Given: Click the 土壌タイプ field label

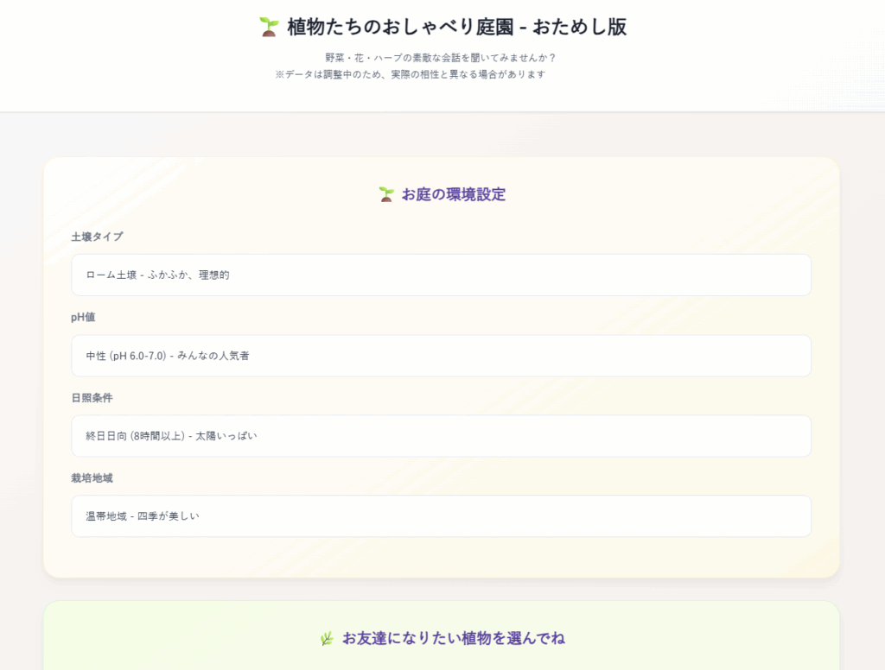Looking at the screenshot, I should pyautogui.click(x=97, y=237).
